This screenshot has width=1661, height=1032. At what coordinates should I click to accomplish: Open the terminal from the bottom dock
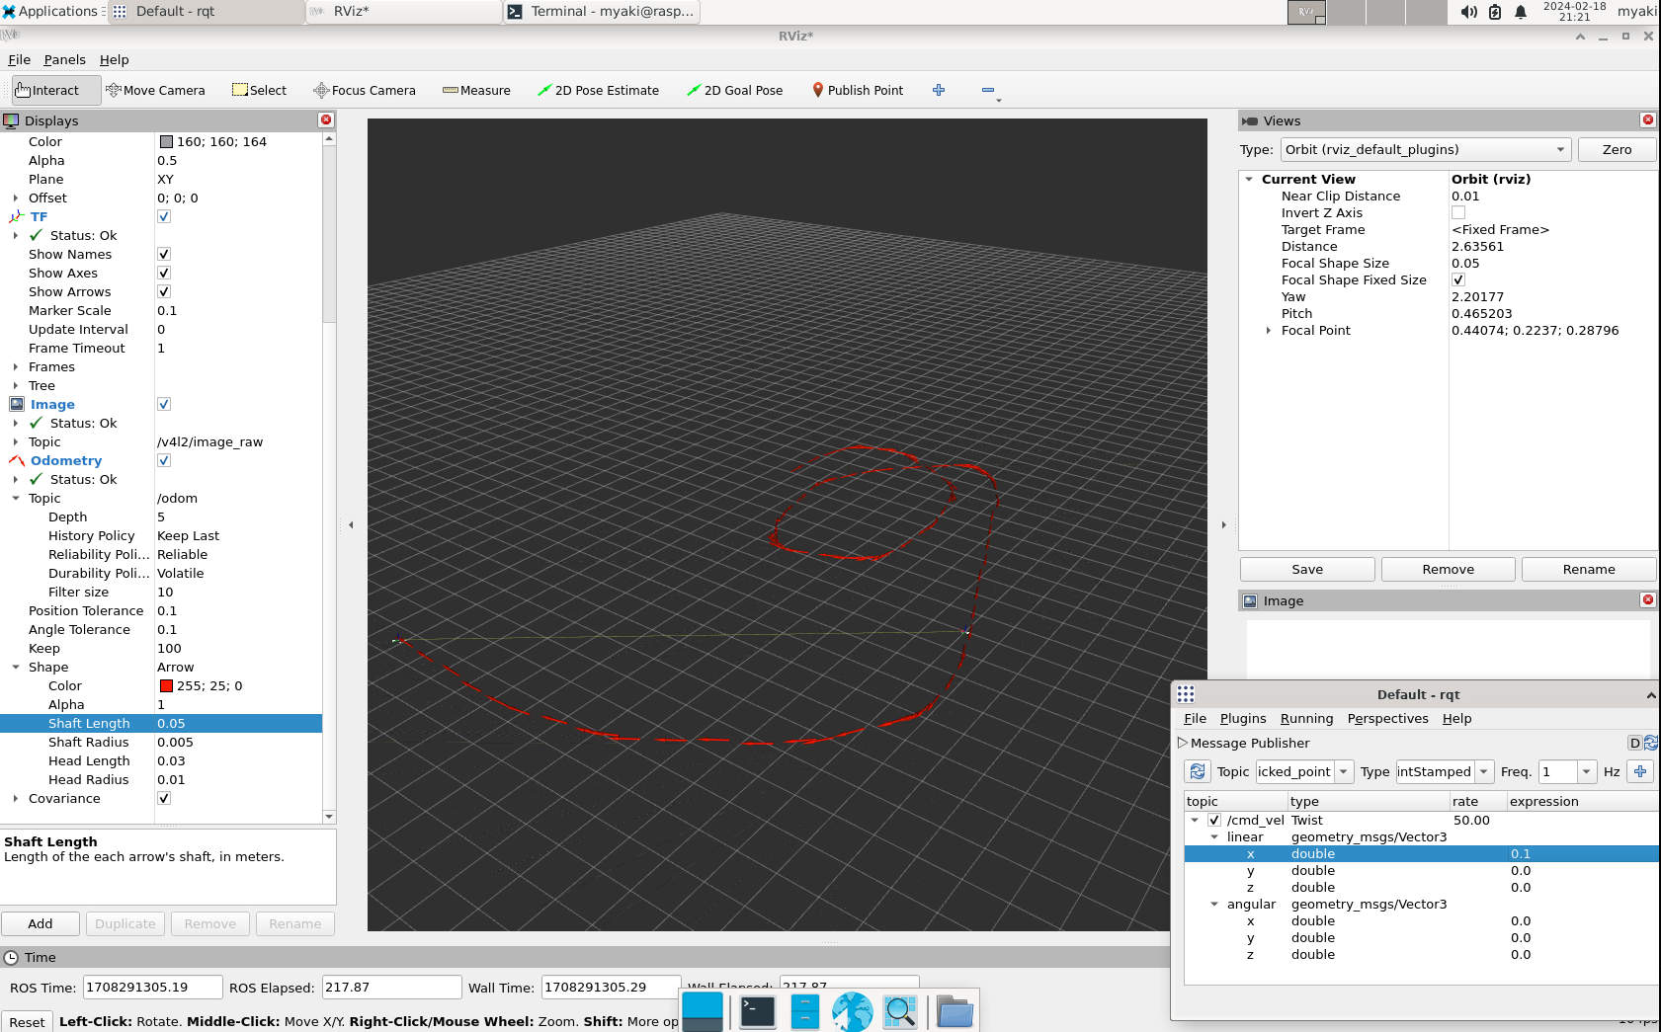click(758, 1011)
